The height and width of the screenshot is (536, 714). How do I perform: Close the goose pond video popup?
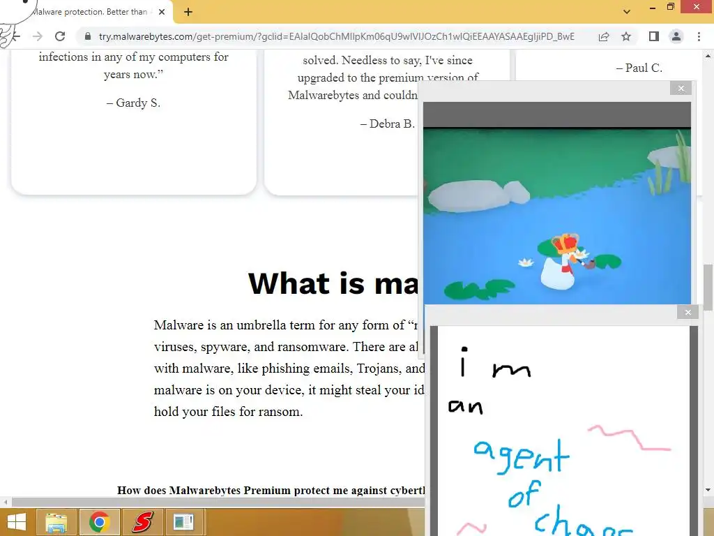[x=681, y=89]
